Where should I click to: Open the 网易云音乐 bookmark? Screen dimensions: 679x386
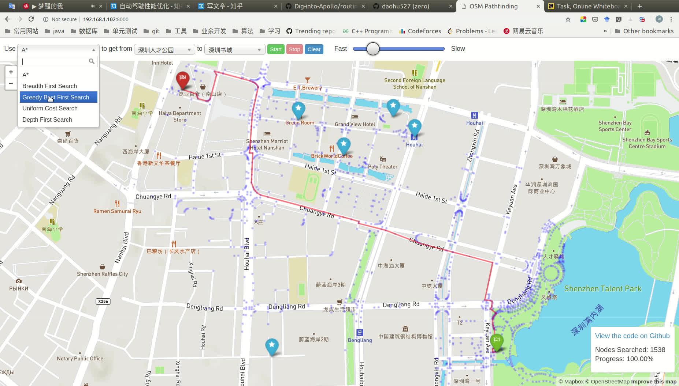tap(523, 31)
